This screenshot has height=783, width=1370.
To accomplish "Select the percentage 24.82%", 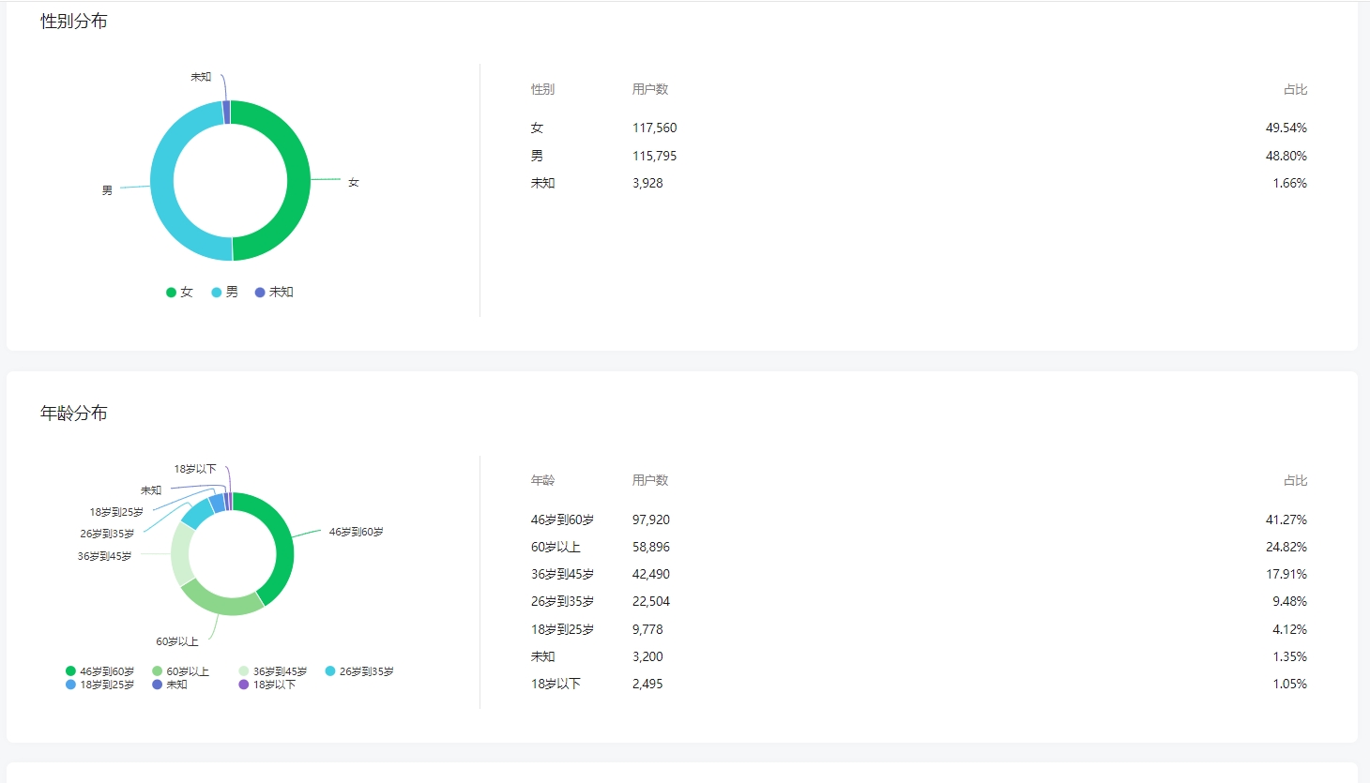I will (x=1286, y=547).
